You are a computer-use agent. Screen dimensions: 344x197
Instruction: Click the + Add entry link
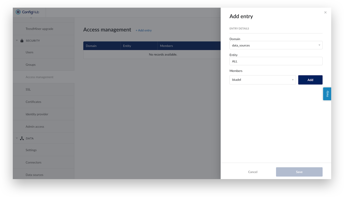(144, 30)
